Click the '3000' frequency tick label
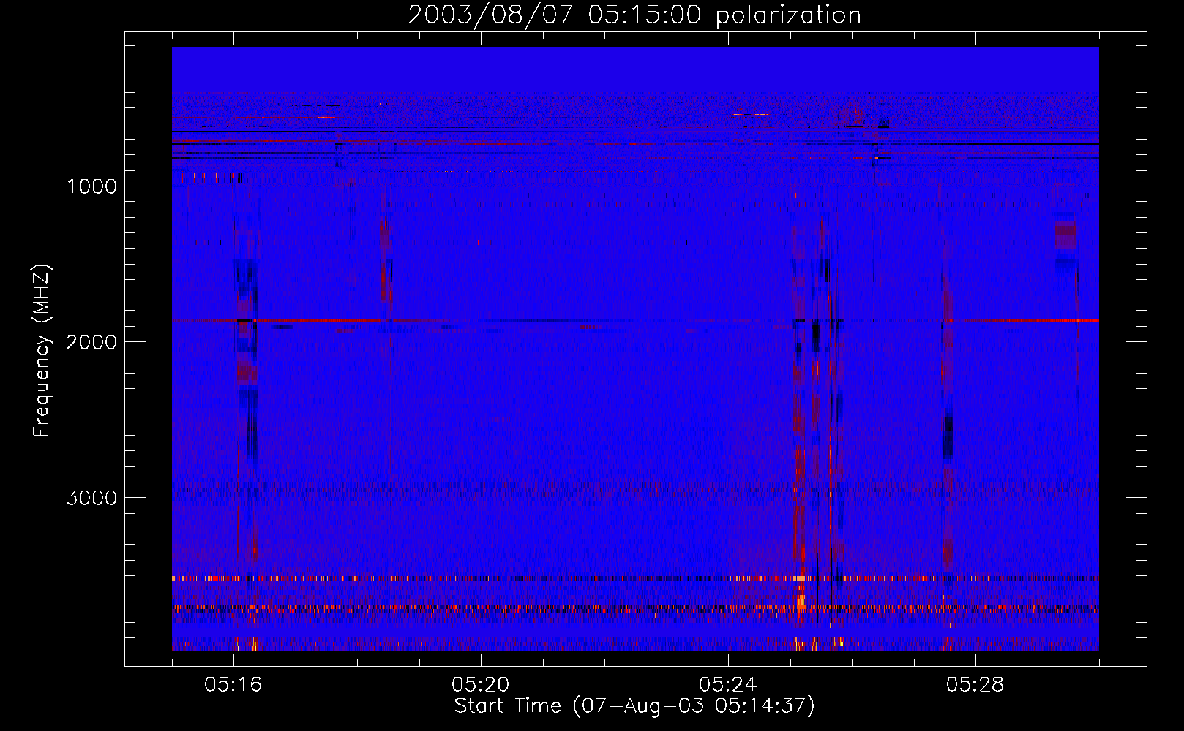This screenshot has height=731, width=1184. (x=91, y=498)
